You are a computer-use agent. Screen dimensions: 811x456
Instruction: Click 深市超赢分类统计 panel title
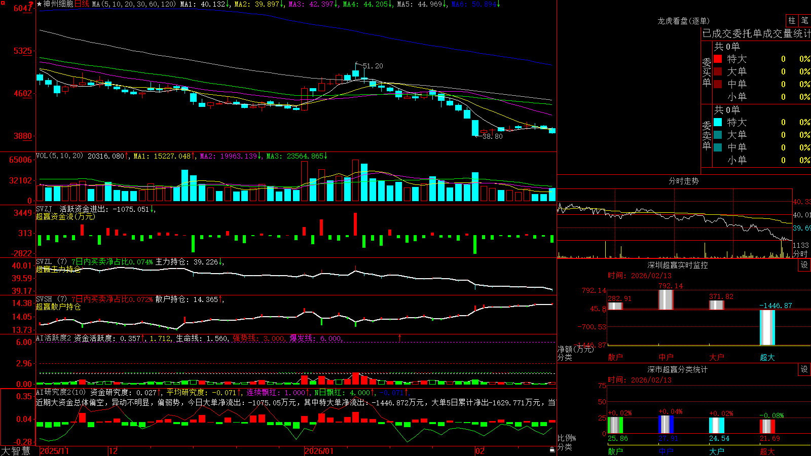tap(678, 369)
